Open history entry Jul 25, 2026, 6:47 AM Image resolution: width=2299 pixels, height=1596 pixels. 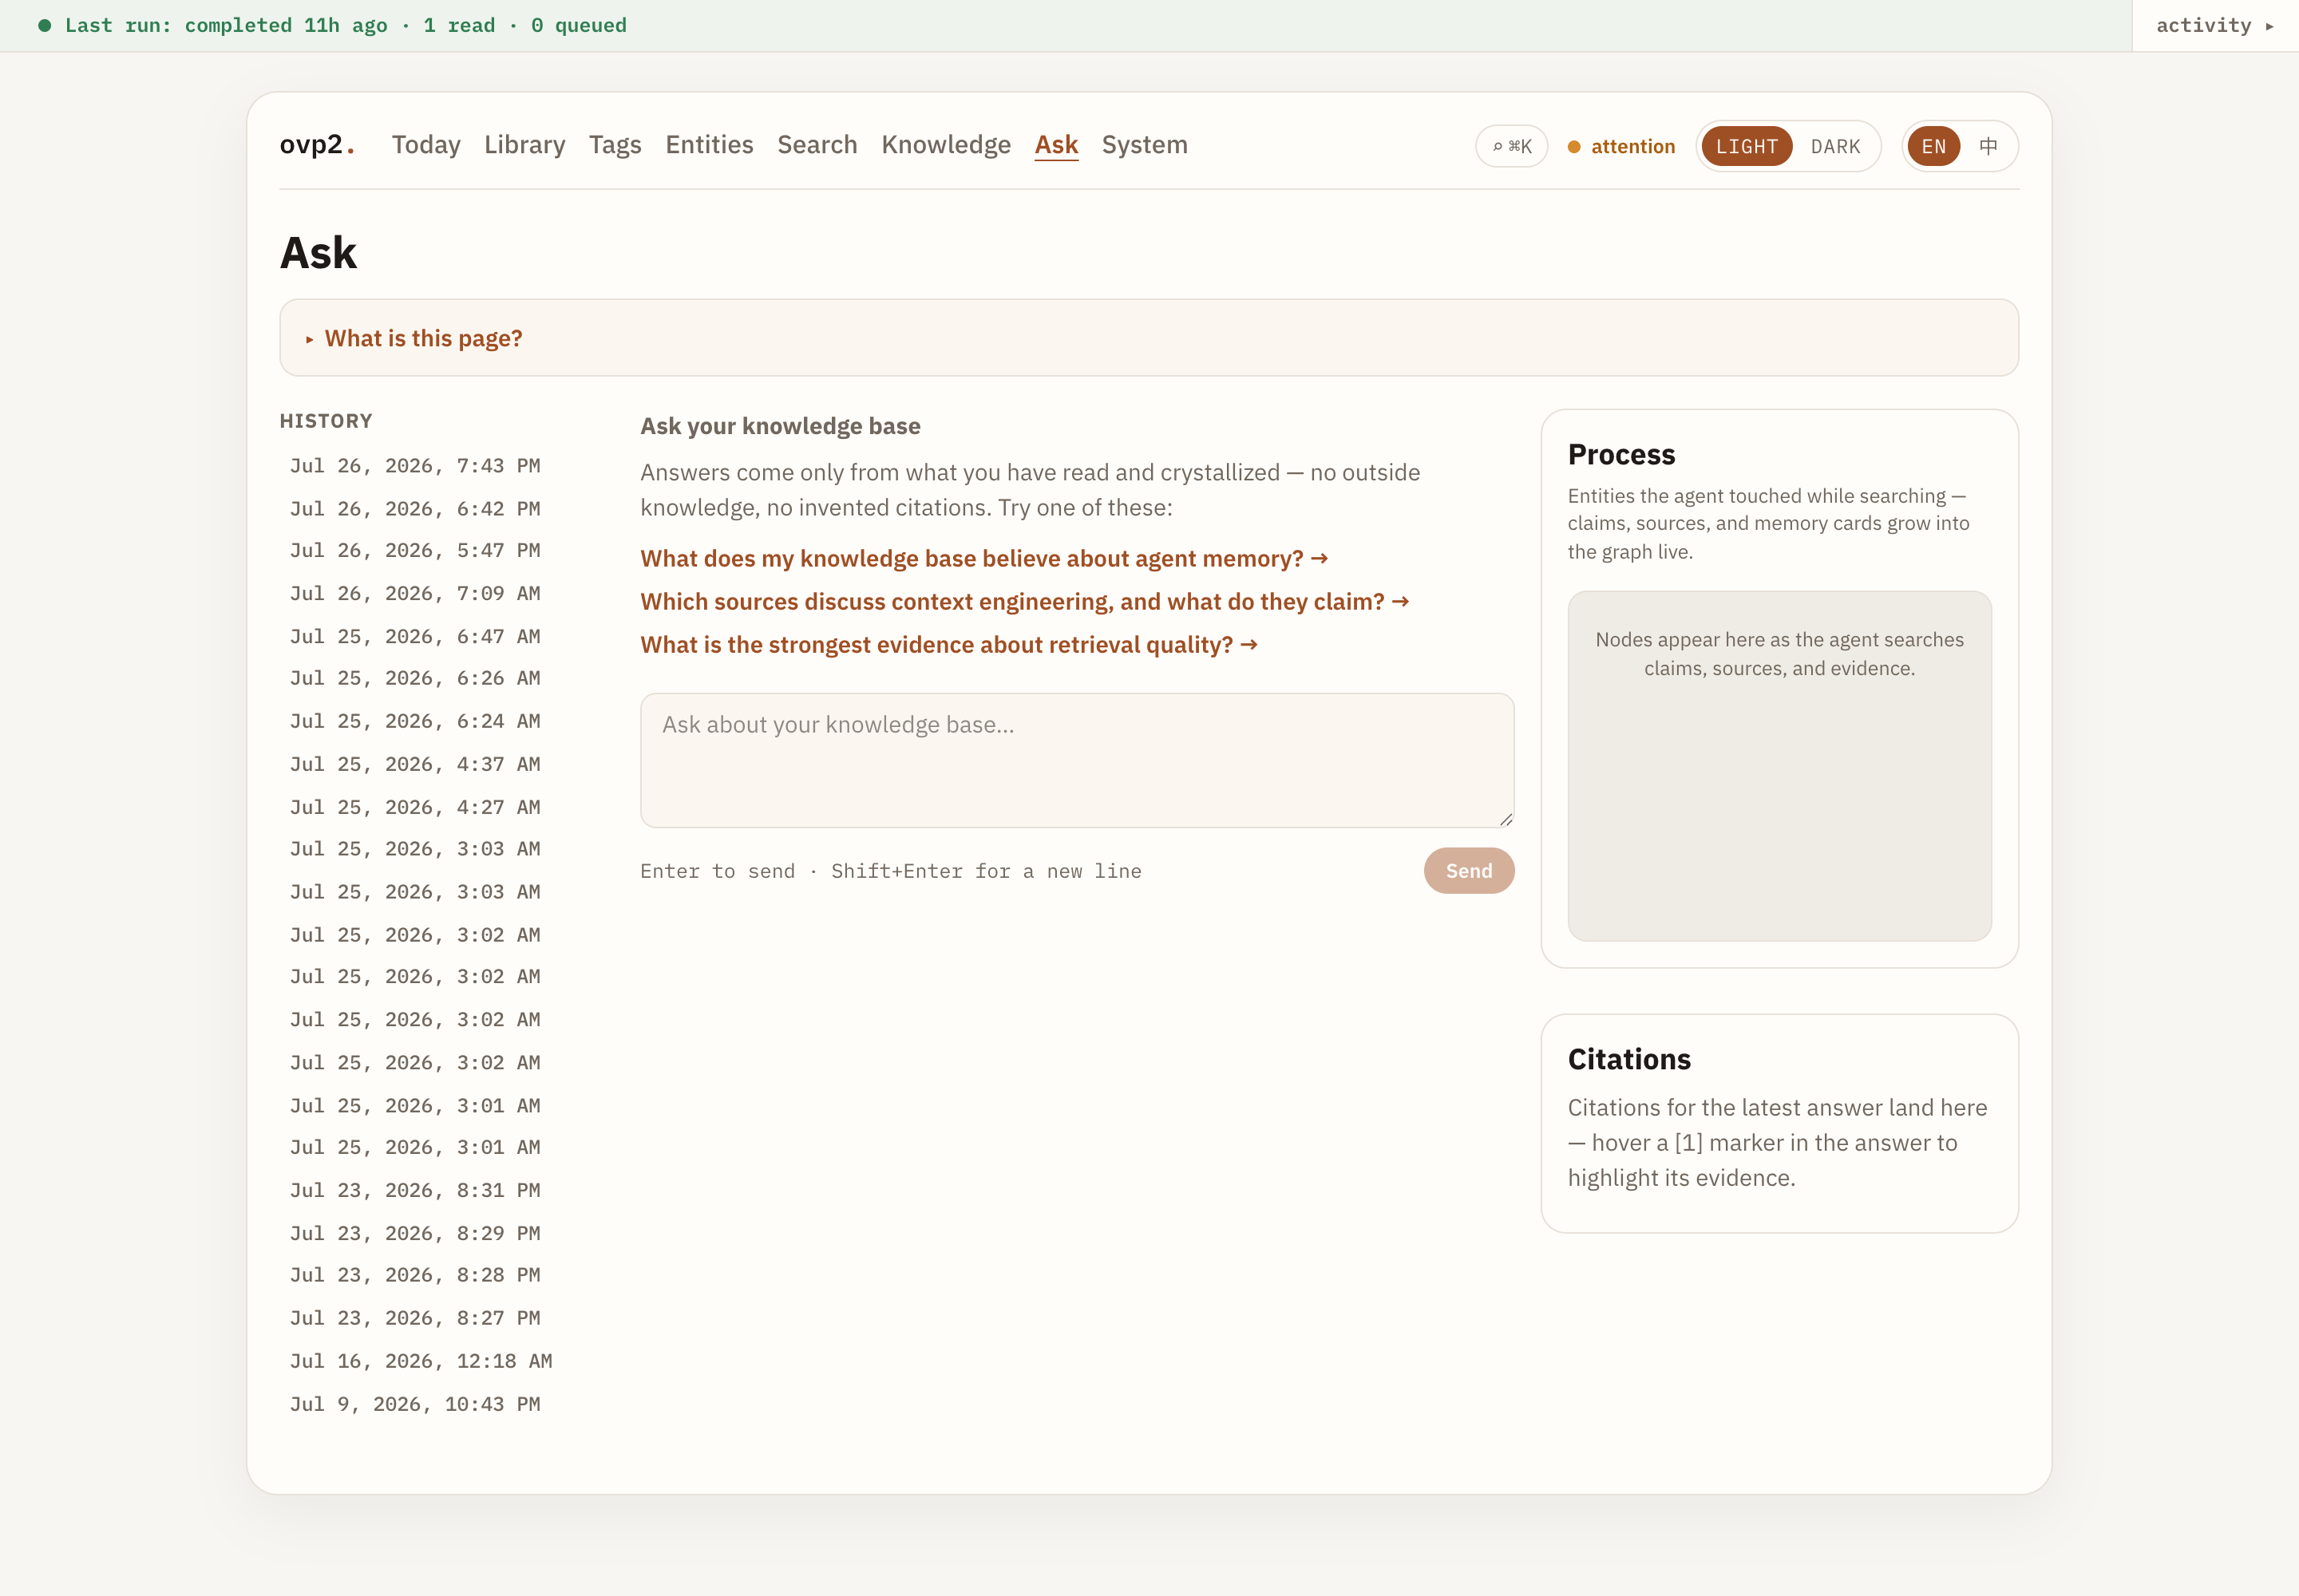coord(415,637)
